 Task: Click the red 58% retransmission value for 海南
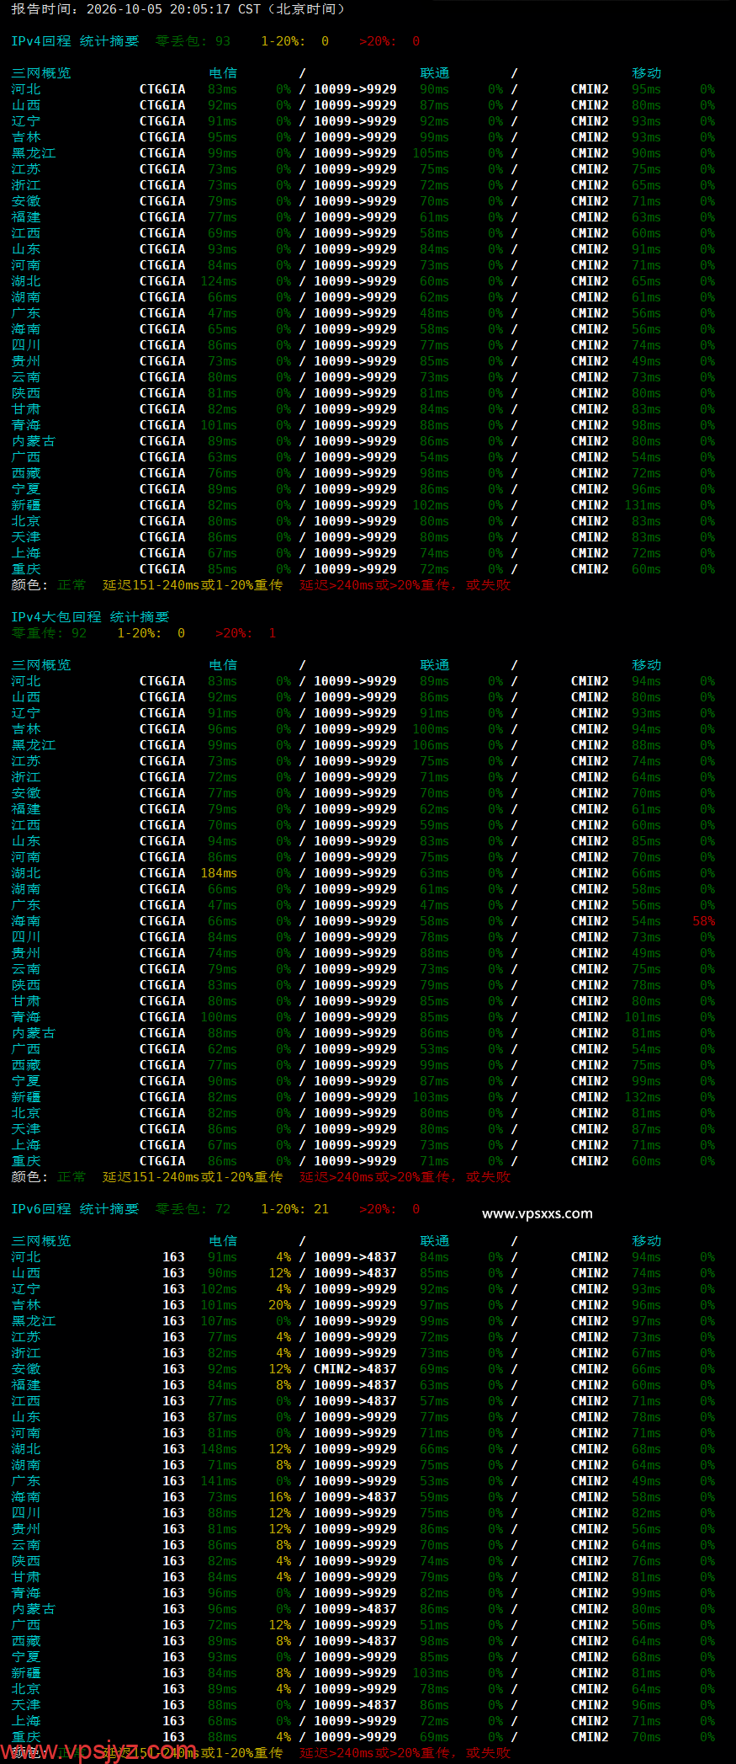[x=703, y=921]
